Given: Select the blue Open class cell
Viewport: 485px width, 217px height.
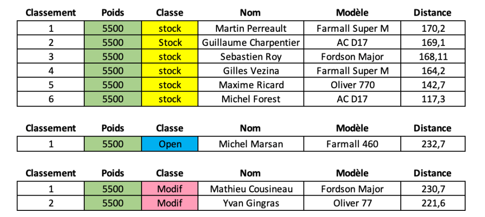Looking at the screenshot, I should 170,144.
